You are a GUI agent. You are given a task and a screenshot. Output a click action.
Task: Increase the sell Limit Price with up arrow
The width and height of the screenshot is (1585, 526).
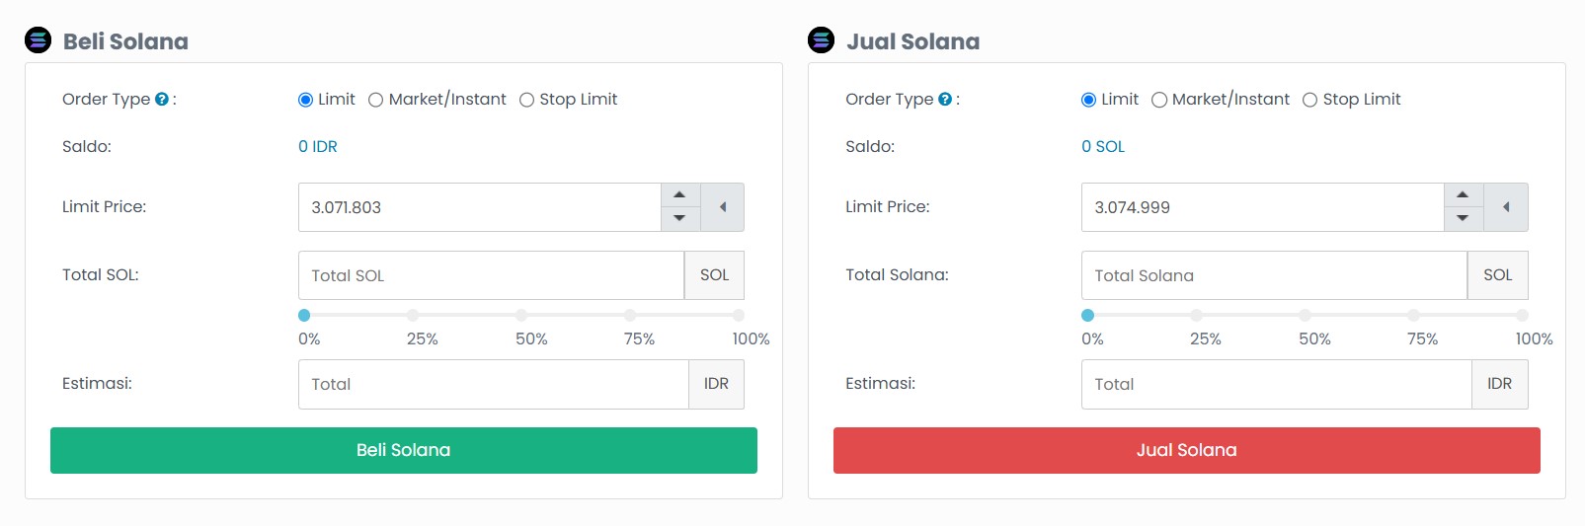1463,194
